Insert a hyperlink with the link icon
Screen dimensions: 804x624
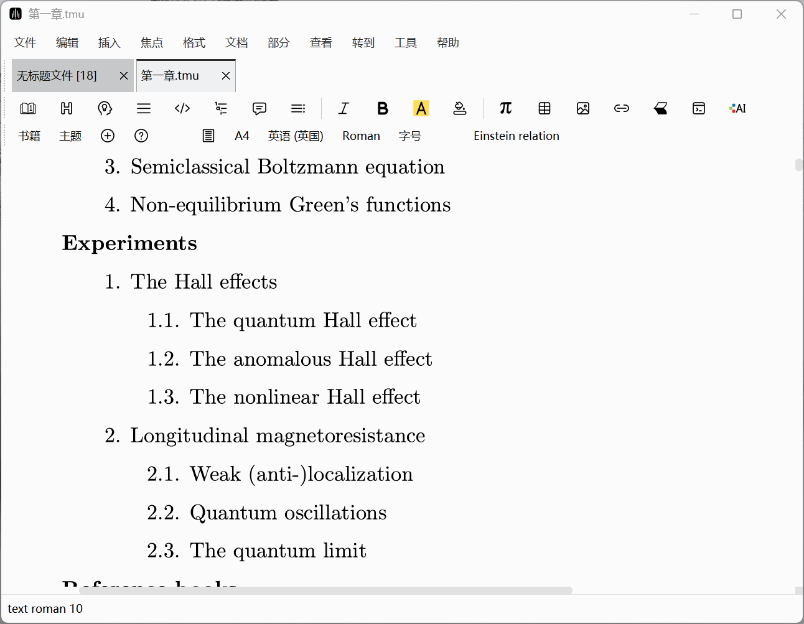tap(622, 108)
